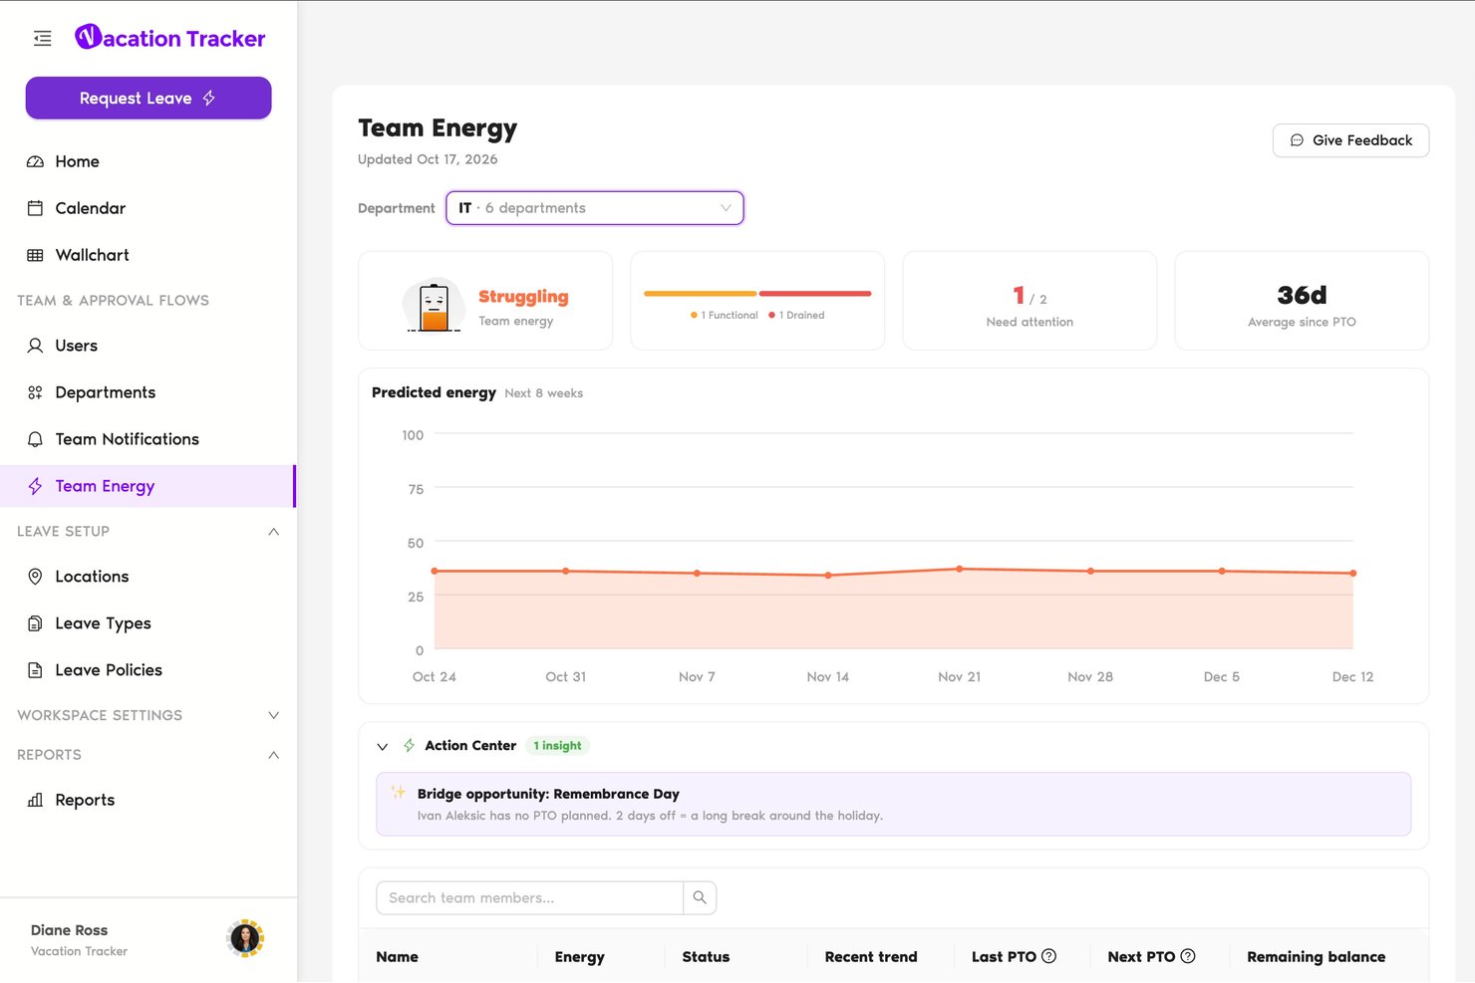This screenshot has width=1475, height=983.
Task: Click the Nov 21 data point on chart
Action: coord(960,569)
